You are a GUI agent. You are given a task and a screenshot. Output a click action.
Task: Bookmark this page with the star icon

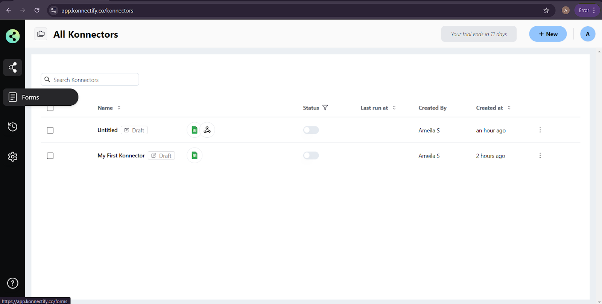pyautogui.click(x=546, y=11)
